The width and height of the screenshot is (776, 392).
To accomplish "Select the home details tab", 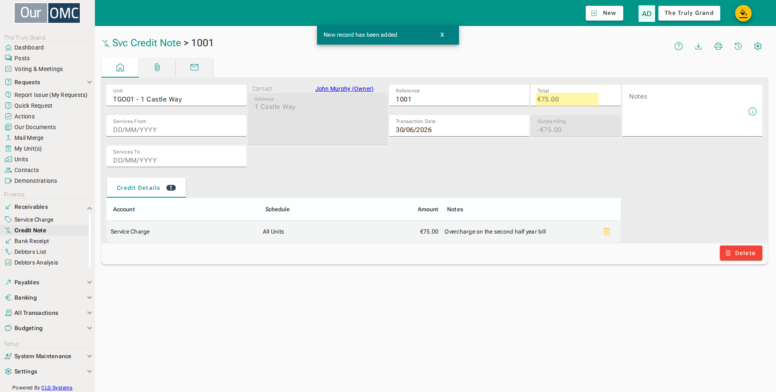I will click(120, 67).
